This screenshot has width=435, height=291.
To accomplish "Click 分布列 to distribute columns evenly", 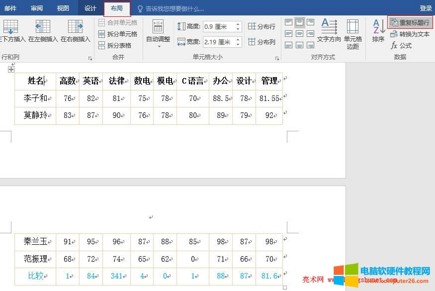I will click(261, 40).
